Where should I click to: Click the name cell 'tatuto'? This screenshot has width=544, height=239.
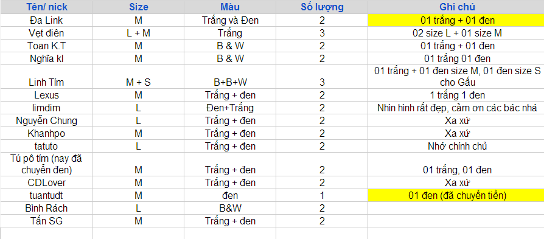point(46,147)
